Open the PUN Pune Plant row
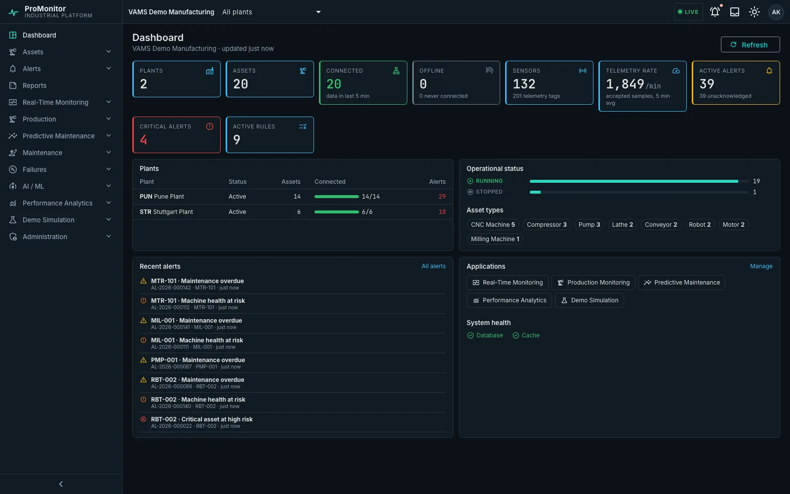Viewport: 790px width, 494px height. click(293, 197)
